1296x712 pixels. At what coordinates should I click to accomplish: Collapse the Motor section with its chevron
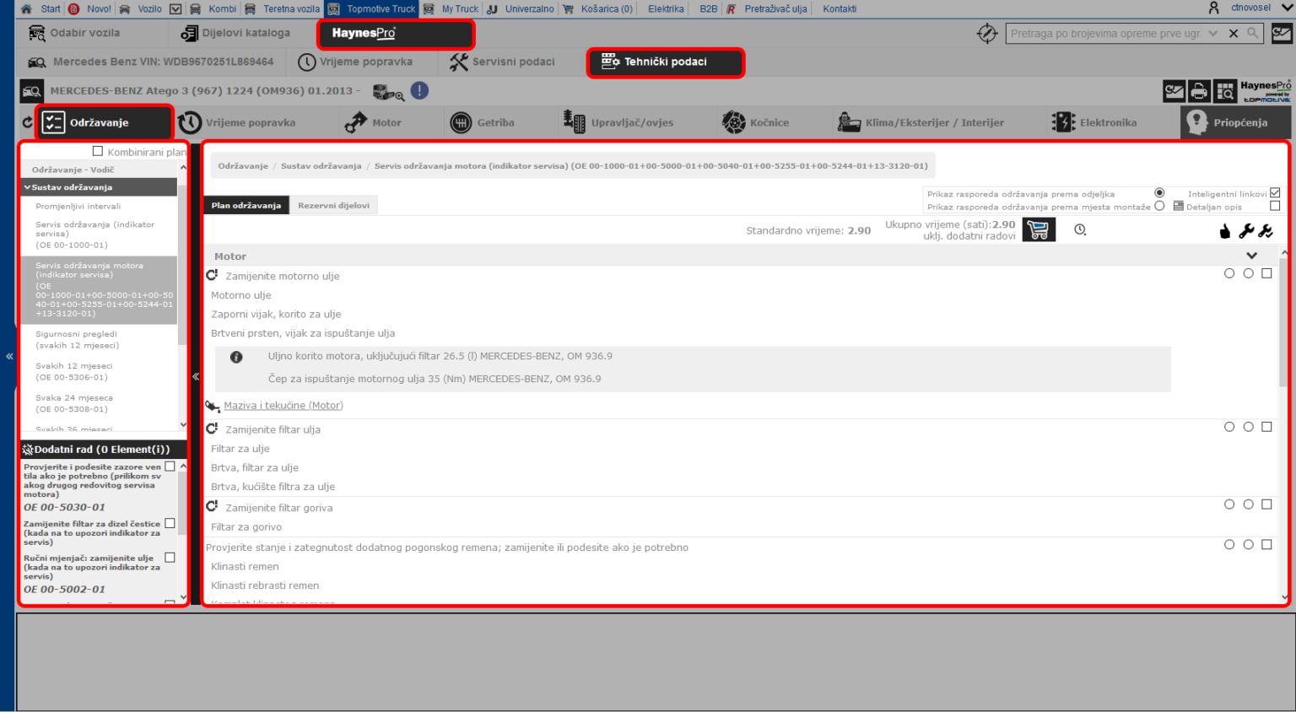1251,256
